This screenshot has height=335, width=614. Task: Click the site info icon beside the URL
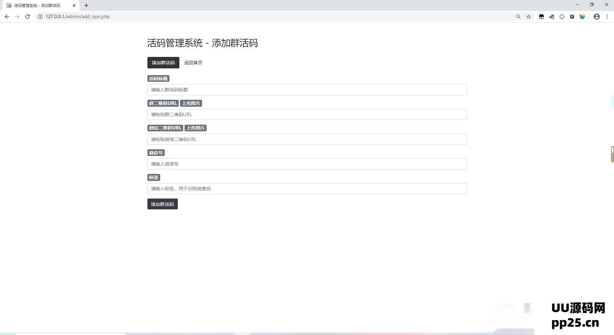[x=40, y=16]
